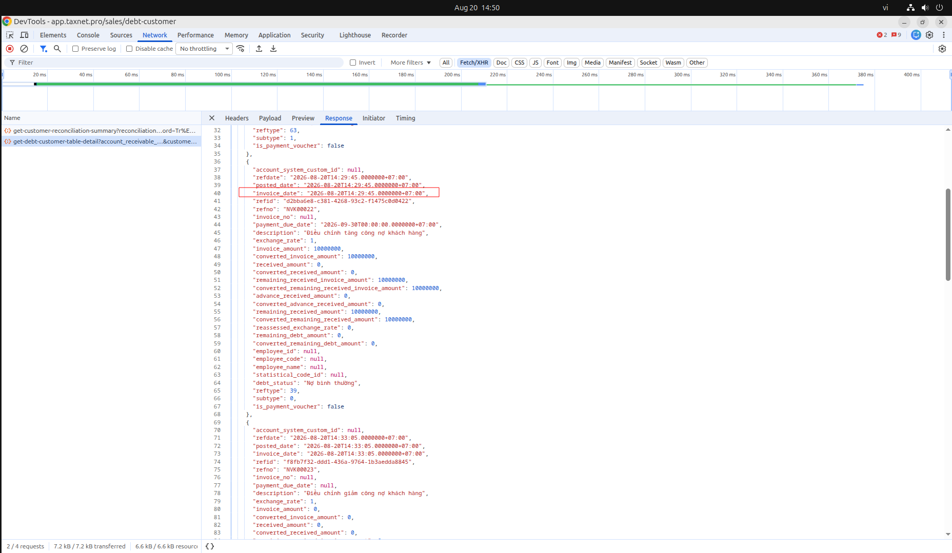
Task: Clear the network log
Action: 24,49
